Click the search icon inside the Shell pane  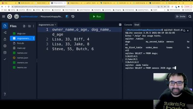[x=184, y=31]
